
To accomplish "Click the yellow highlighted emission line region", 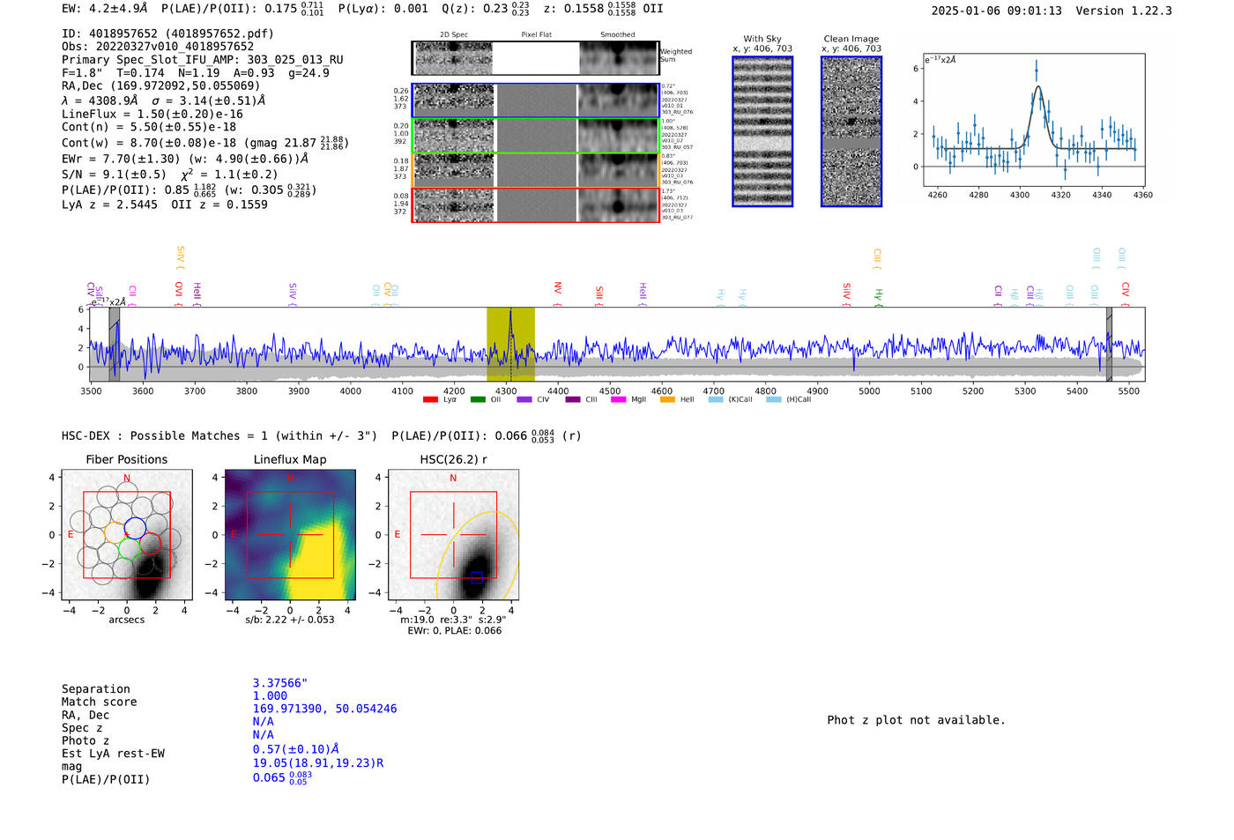I will tap(510, 344).
